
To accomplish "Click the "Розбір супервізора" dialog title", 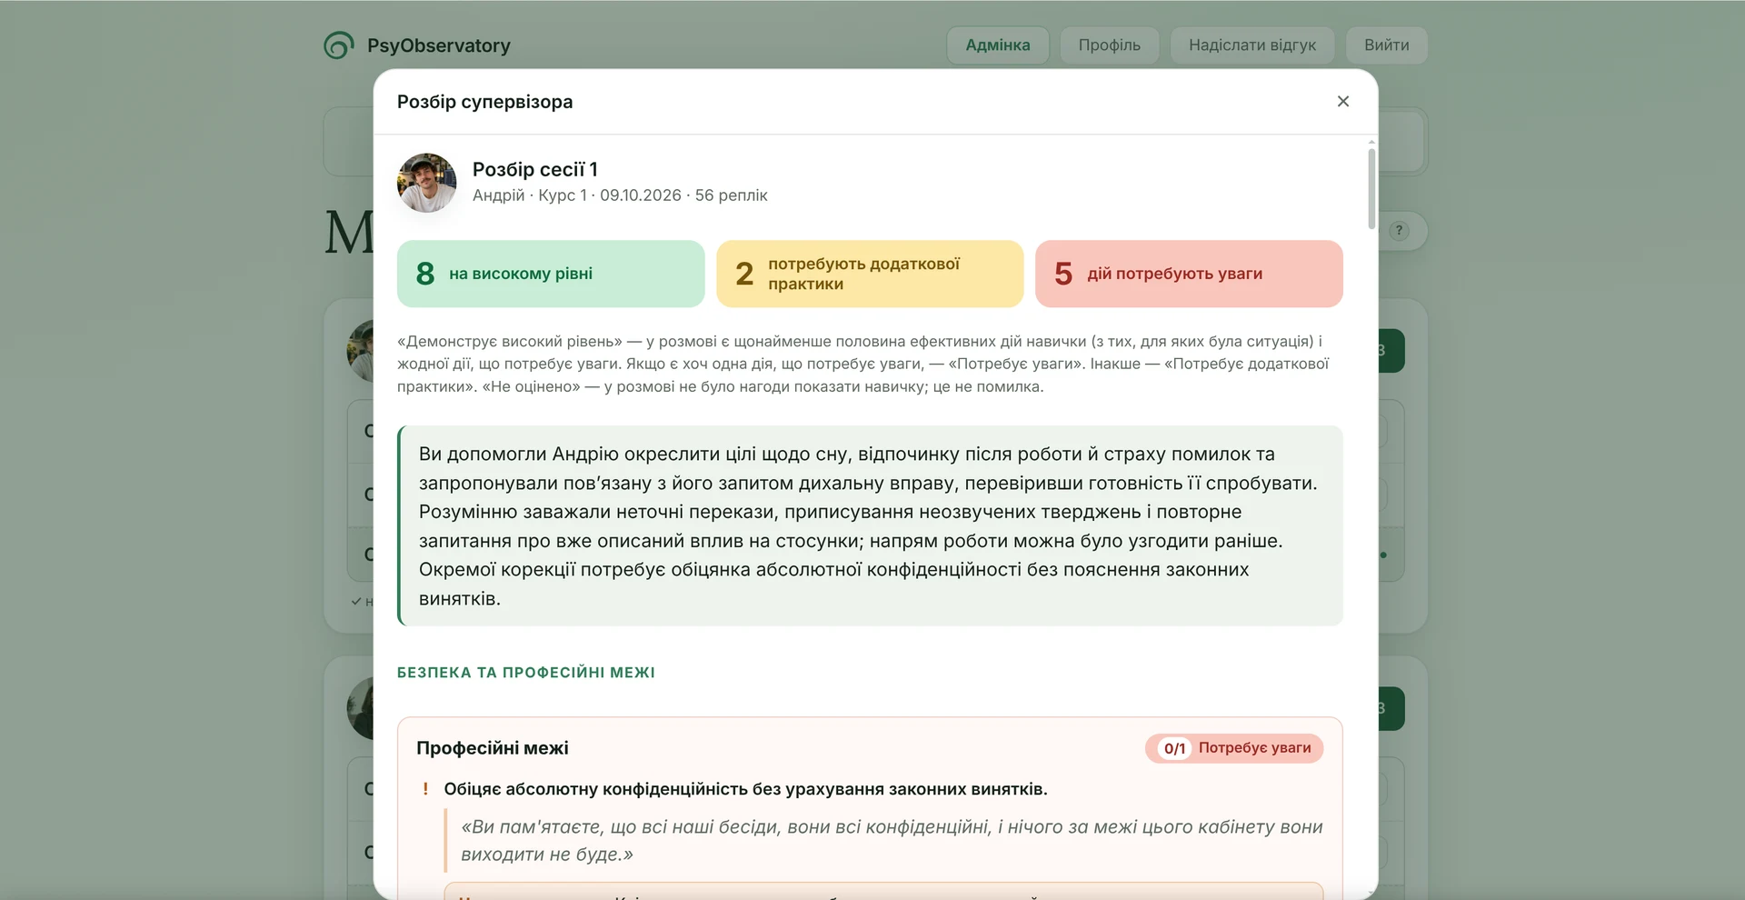I will tap(484, 102).
